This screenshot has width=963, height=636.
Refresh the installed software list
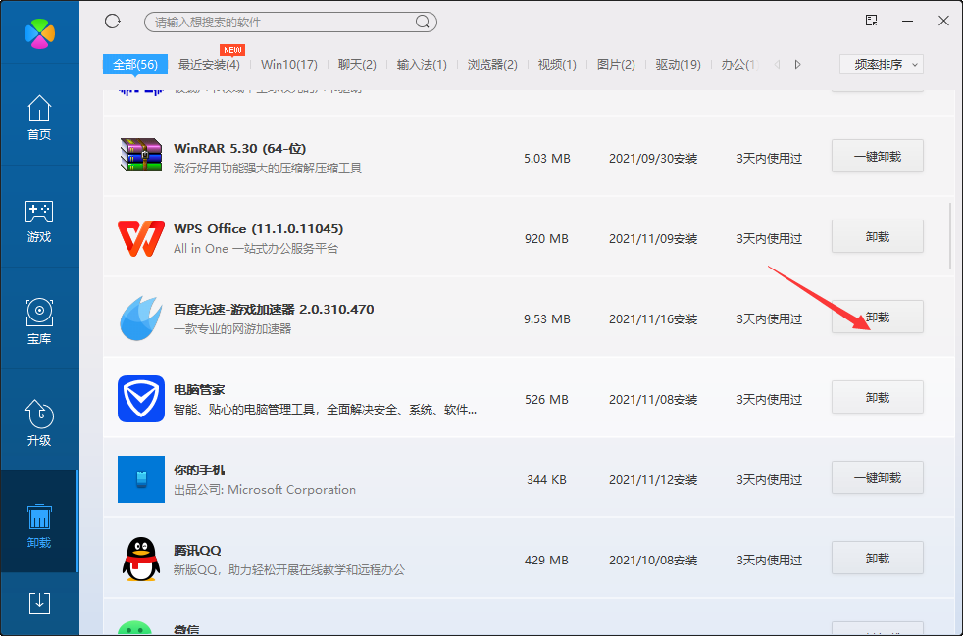113,22
